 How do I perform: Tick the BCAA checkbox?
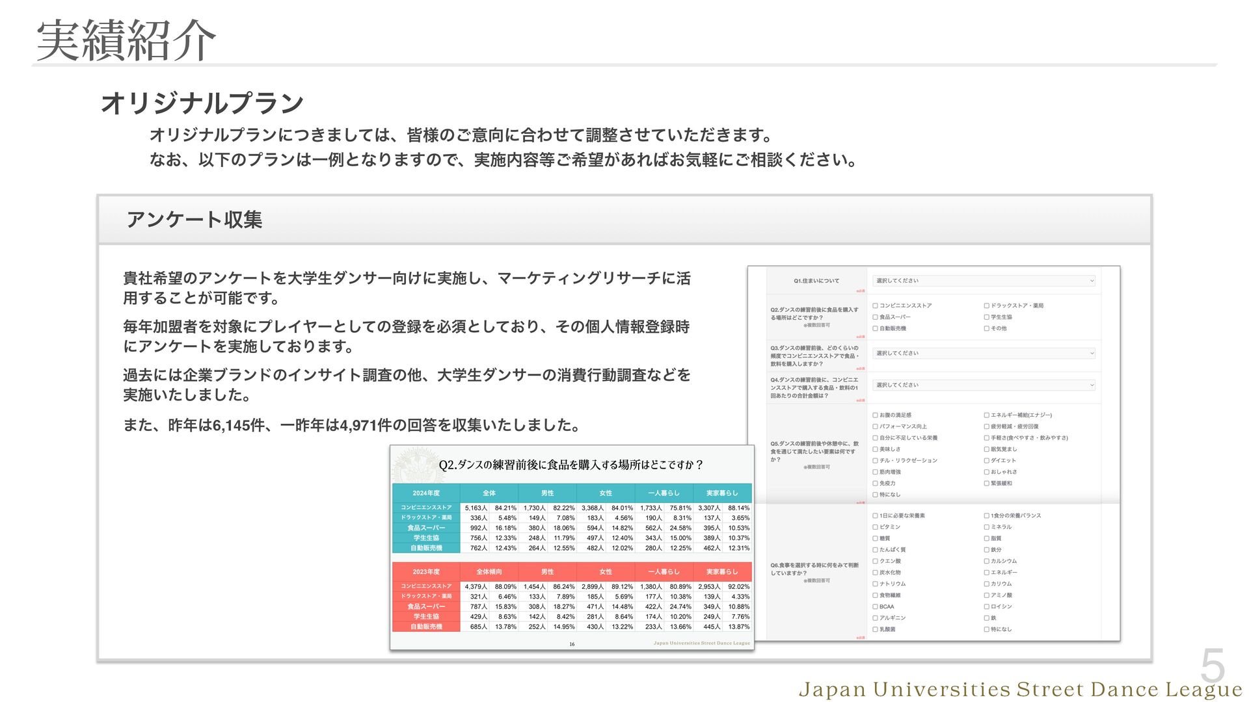tap(876, 607)
